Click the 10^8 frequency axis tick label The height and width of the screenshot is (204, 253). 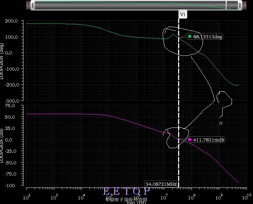(192, 197)
